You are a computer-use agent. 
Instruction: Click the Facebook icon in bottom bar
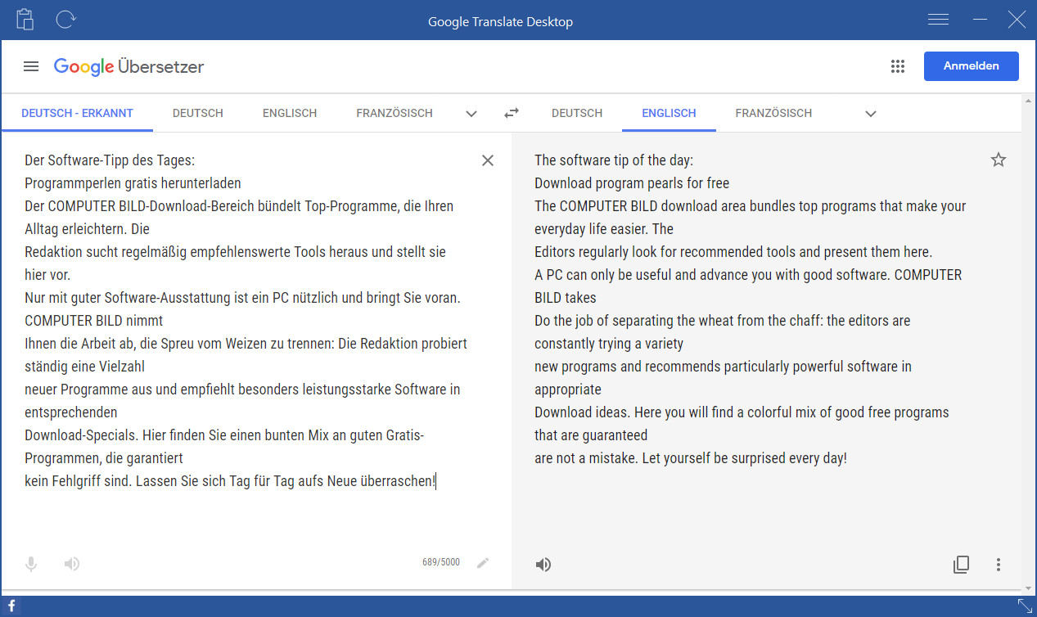[12, 606]
